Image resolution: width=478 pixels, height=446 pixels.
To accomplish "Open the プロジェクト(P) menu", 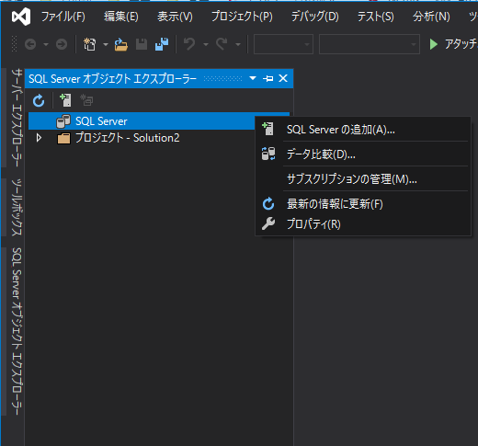I will pyautogui.click(x=242, y=17).
